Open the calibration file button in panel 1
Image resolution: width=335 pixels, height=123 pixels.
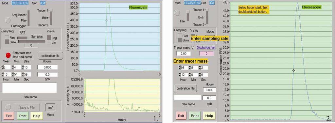[x=50, y=56]
